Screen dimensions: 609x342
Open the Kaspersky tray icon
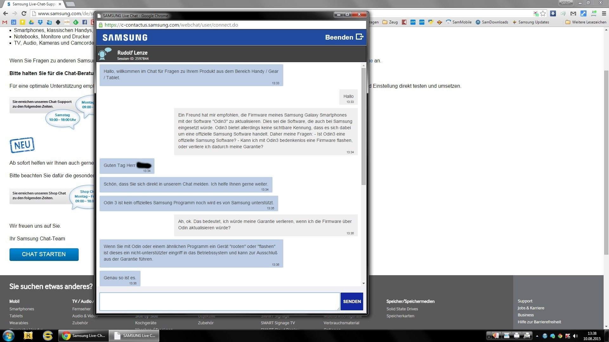pyautogui.click(x=568, y=336)
